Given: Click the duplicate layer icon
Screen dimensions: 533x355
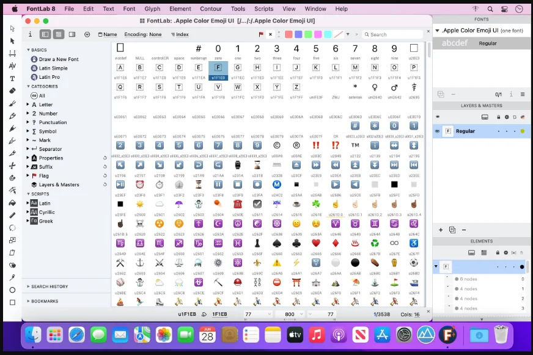Looking at the screenshot, I should (x=452, y=230).
